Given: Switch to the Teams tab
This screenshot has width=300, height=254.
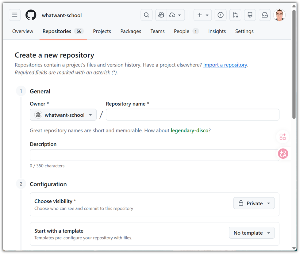Looking at the screenshot, I should (157, 31).
